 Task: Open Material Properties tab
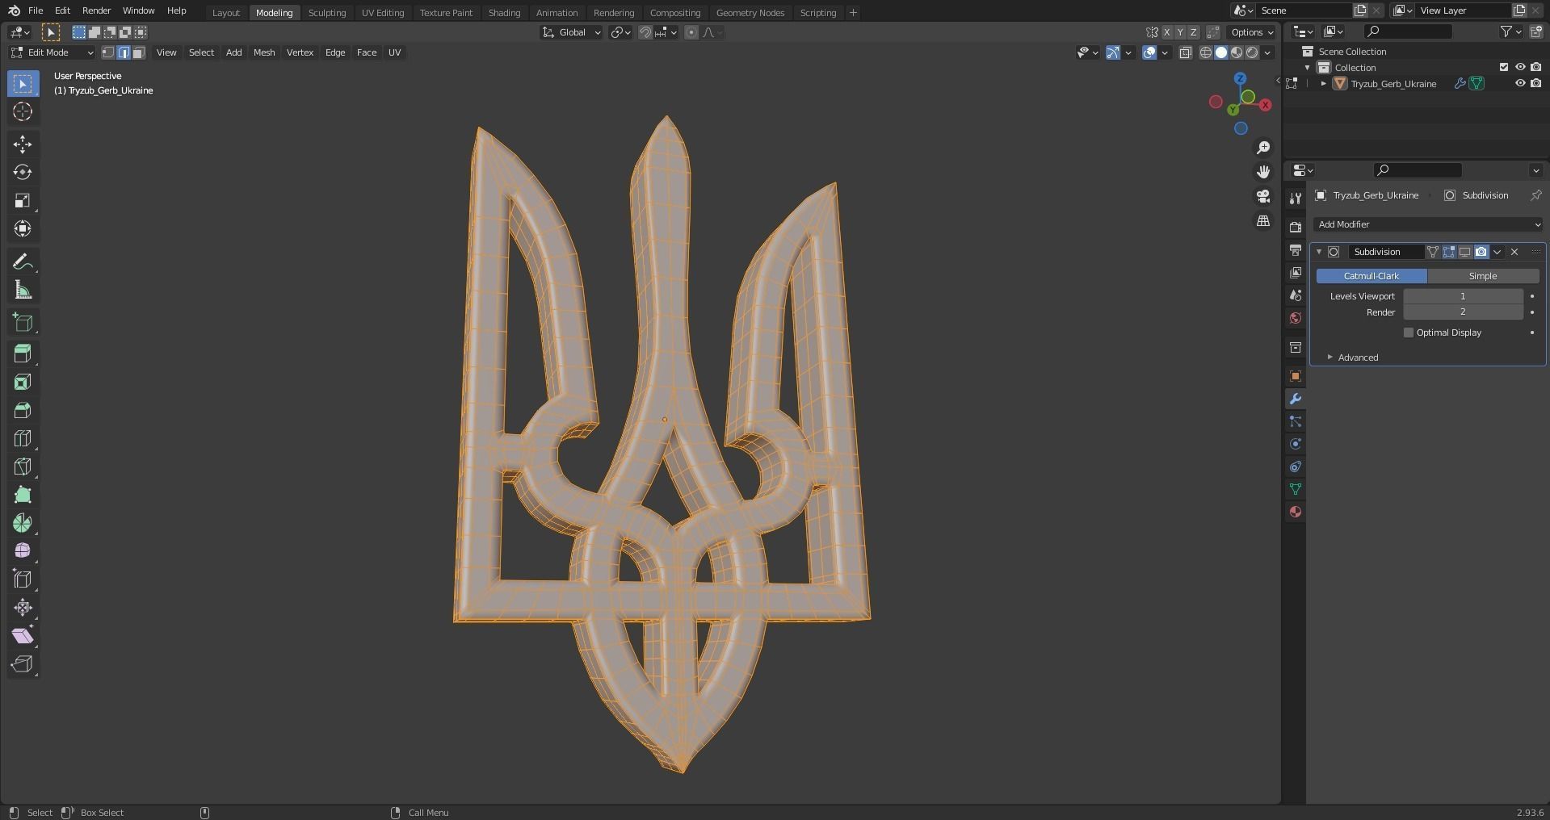[1295, 511]
